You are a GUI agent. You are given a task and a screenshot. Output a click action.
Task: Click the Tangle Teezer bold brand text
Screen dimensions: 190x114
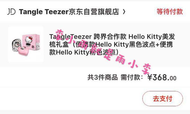pos(44,12)
